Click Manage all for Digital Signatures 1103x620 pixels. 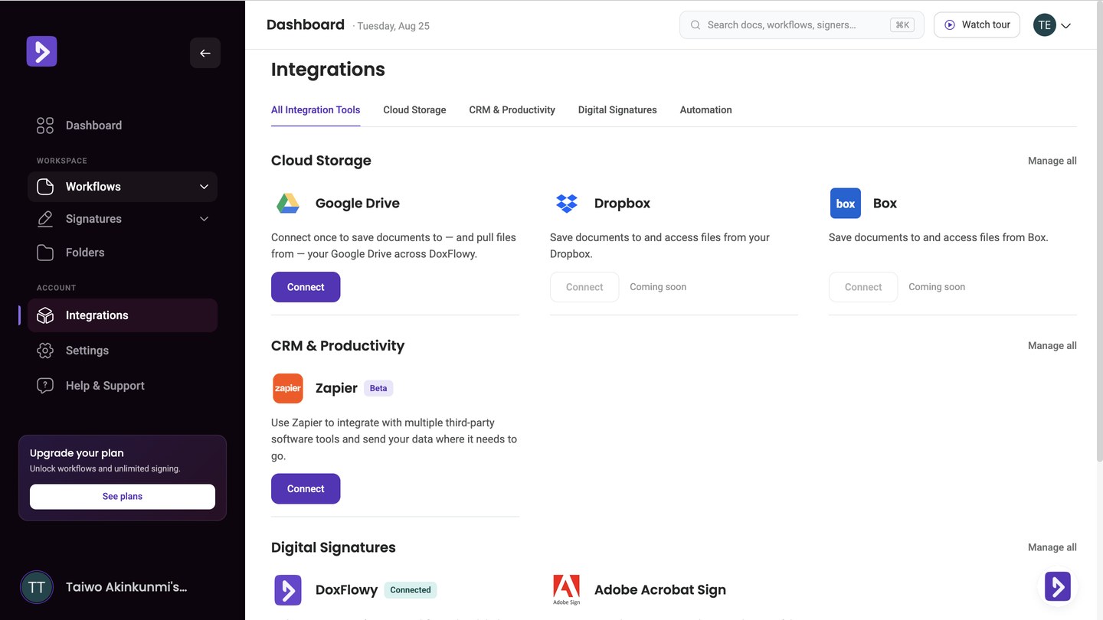coord(1052,547)
